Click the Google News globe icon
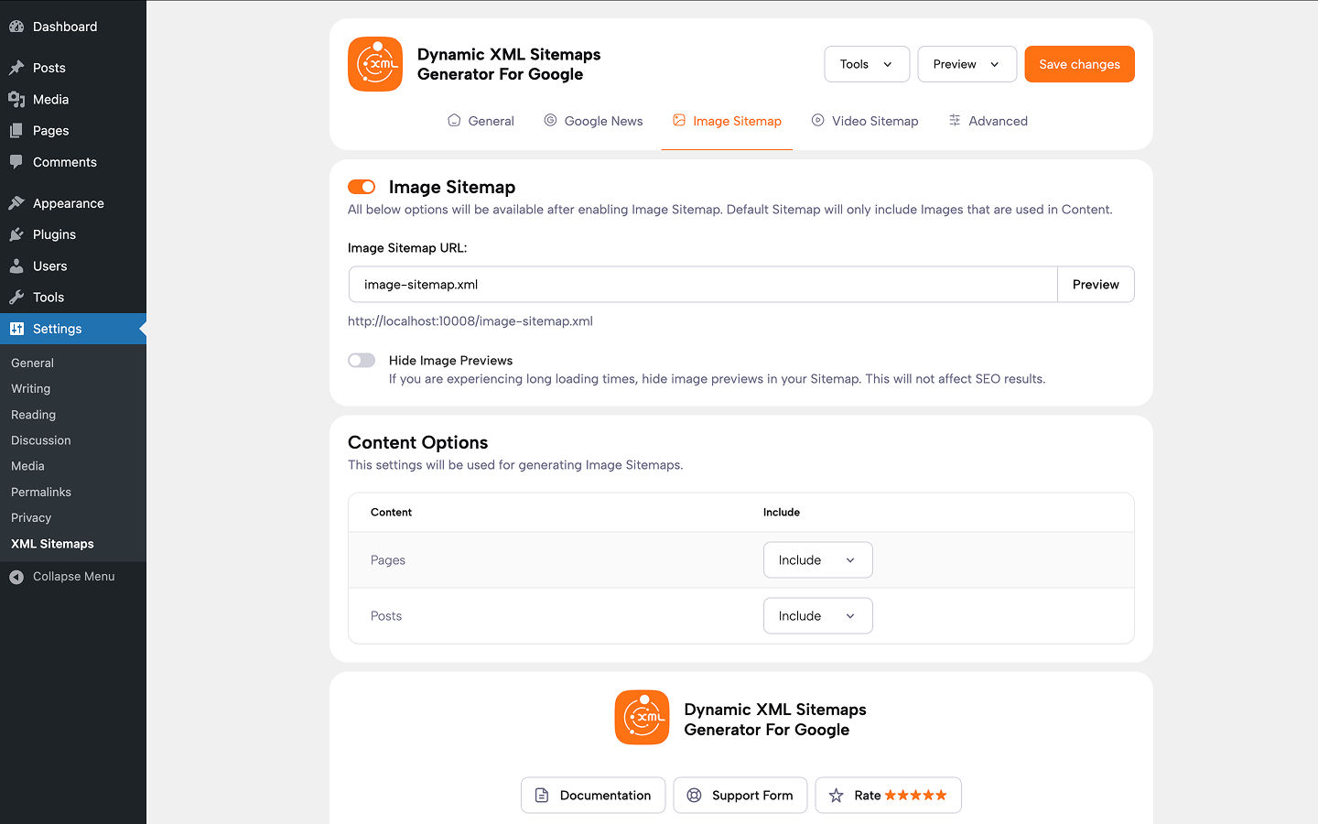This screenshot has width=1318, height=824. (549, 120)
